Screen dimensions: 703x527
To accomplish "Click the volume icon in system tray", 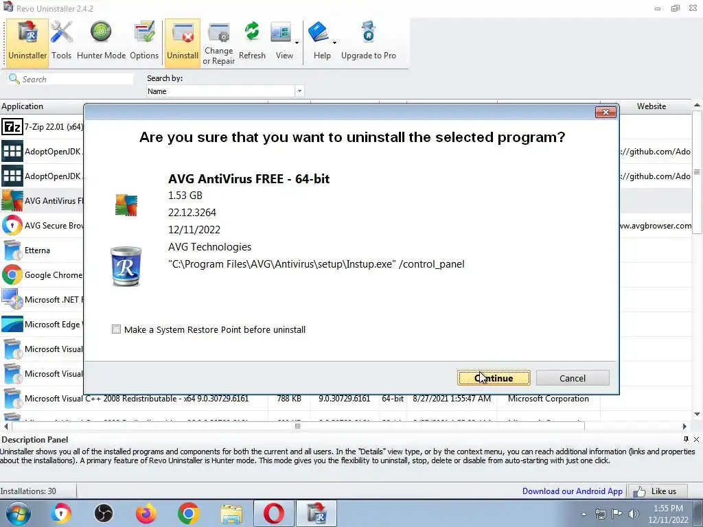I will (634, 513).
